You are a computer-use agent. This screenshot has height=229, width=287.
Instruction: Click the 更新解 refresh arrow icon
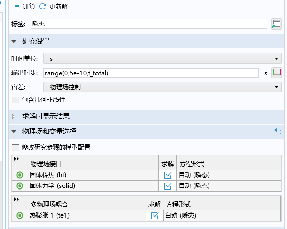pos(43,6)
